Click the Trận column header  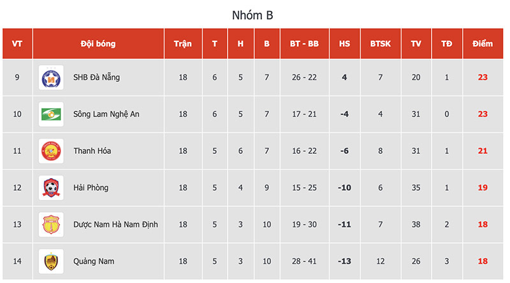click(183, 44)
